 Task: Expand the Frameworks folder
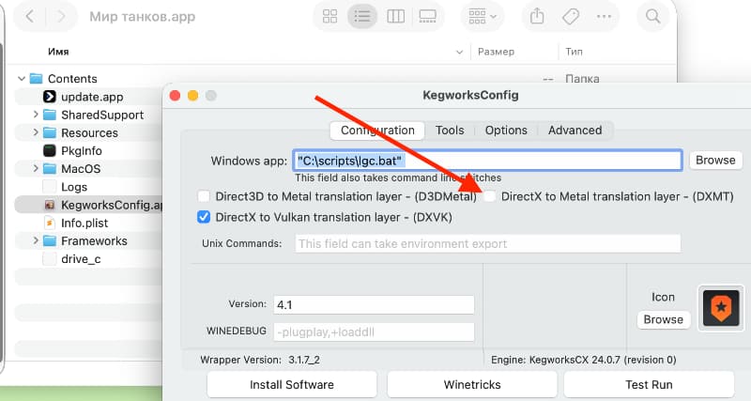point(36,241)
